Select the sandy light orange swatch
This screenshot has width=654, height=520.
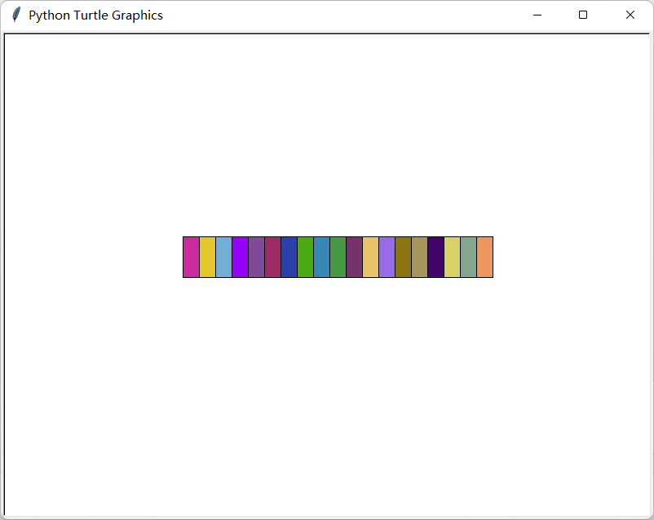(370, 257)
